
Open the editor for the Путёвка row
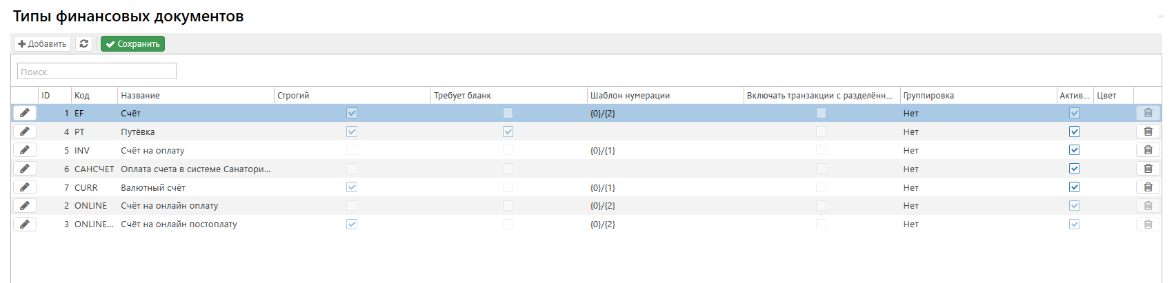(25, 132)
